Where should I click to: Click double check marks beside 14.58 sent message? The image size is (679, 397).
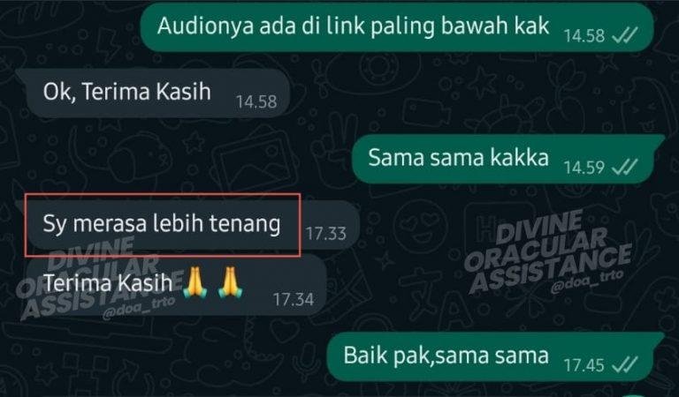click(624, 35)
